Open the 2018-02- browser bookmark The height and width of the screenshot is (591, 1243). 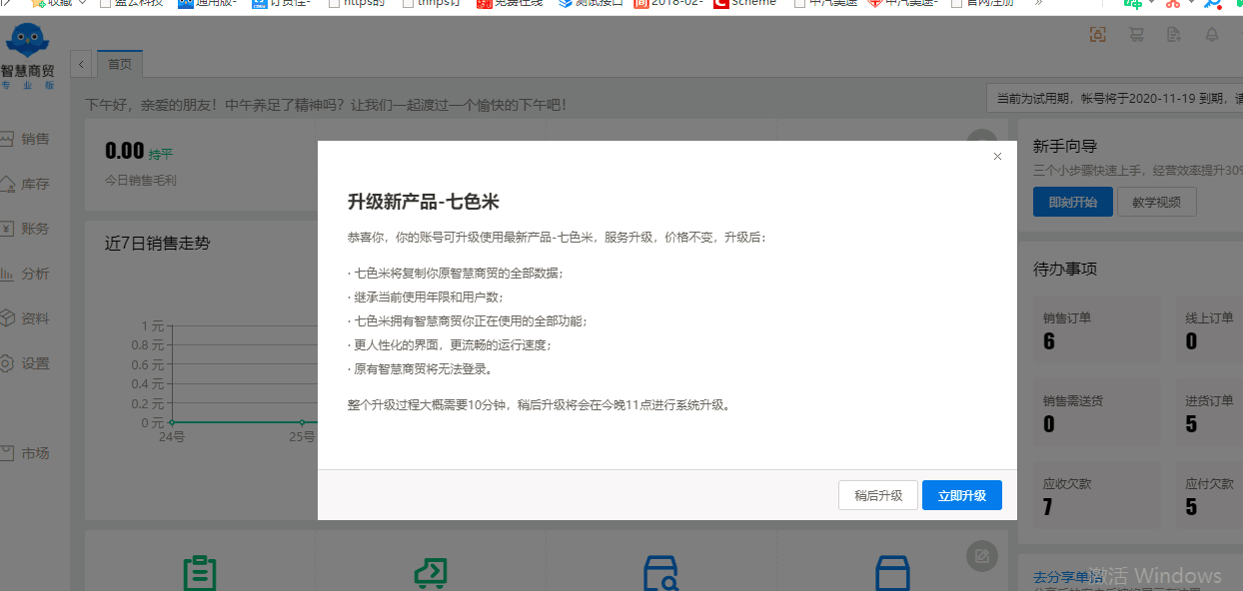pos(667,3)
